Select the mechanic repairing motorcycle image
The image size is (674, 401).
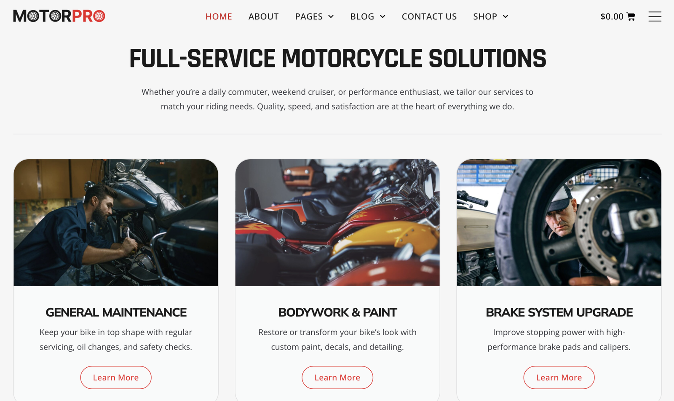(116, 222)
